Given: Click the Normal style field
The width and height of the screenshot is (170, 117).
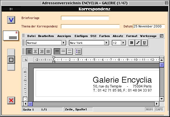Looking at the screenshot, I should tap(44, 43).
